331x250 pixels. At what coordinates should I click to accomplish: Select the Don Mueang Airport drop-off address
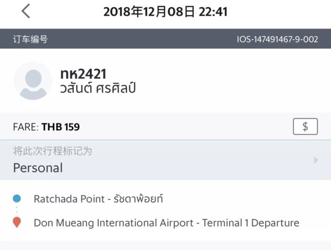point(166,223)
